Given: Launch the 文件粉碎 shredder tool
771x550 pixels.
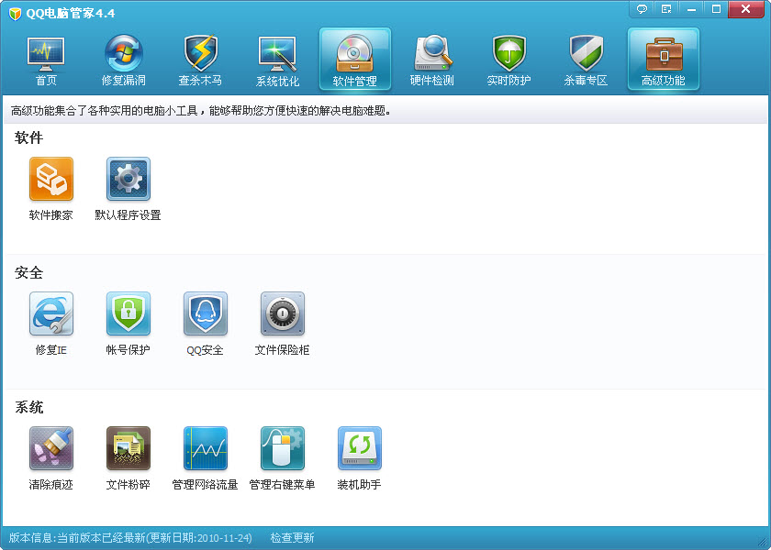Looking at the screenshot, I should (x=128, y=448).
